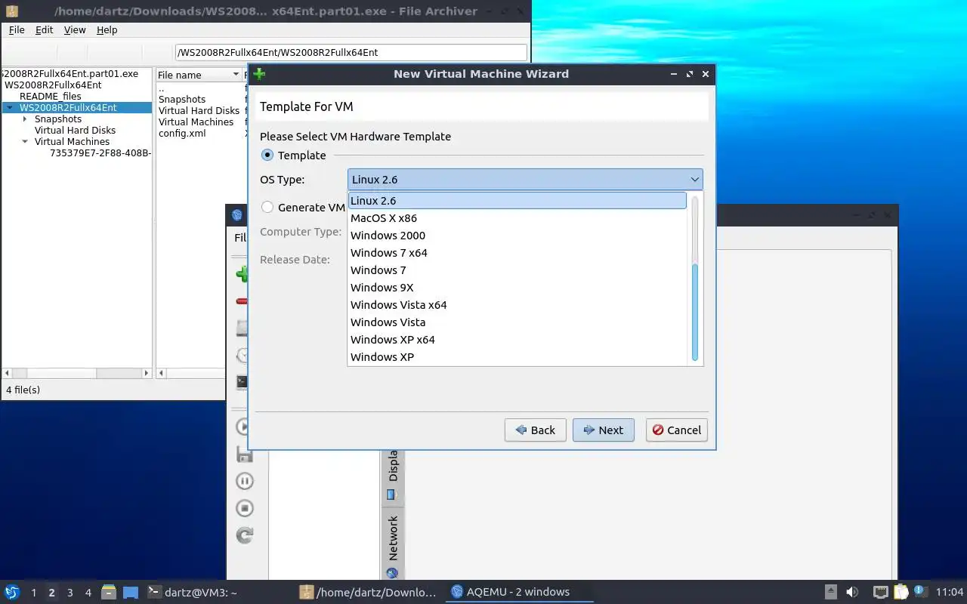This screenshot has height=604, width=967.
Task: Click the Pause VM icon in AQEMU
Action: click(x=244, y=481)
